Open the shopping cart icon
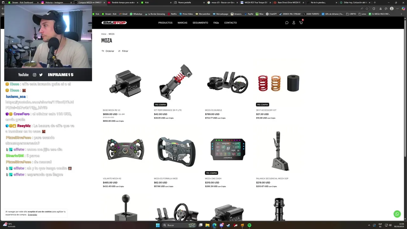Viewport: 407px width, 229px height. (x=301, y=23)
